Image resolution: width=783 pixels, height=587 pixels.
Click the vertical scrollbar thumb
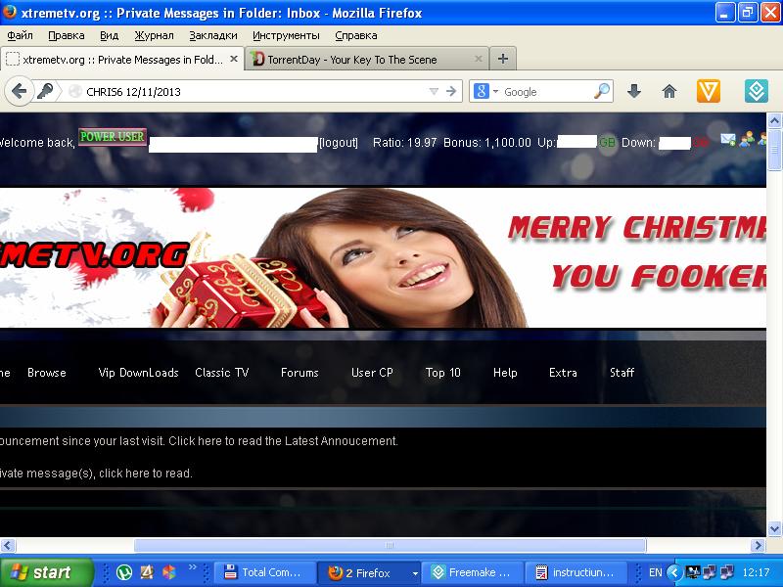pyautogui.click(x=774, y=150)
